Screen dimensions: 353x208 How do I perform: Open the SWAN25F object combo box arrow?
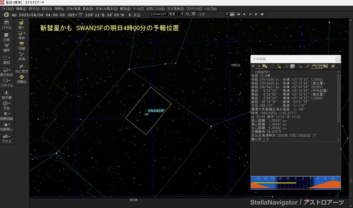(x=182, y=14)
